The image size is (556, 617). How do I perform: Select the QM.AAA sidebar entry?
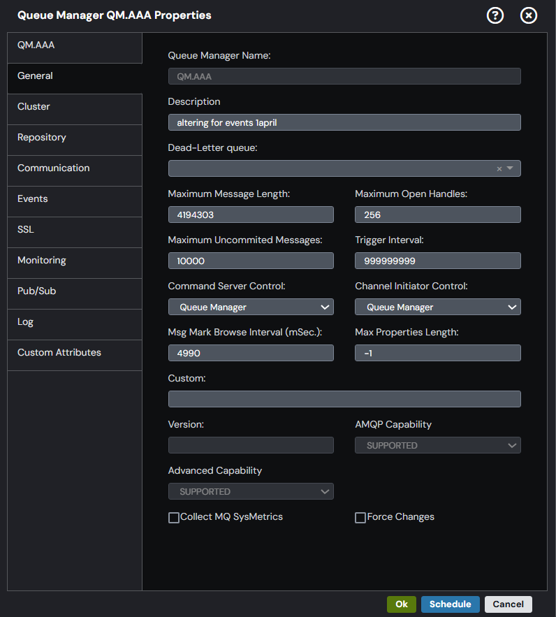click(75, 48)
